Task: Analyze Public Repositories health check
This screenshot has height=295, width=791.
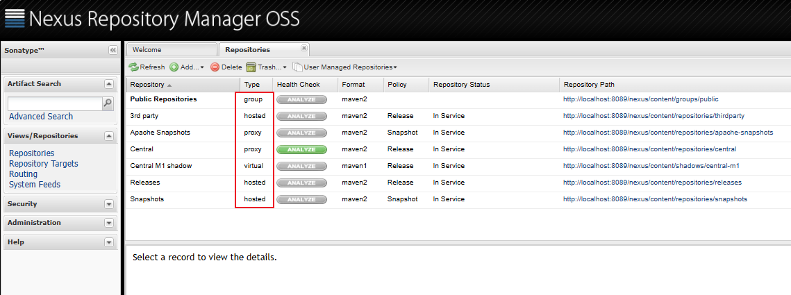Action: pyautogui.click(x=301, y=100)
